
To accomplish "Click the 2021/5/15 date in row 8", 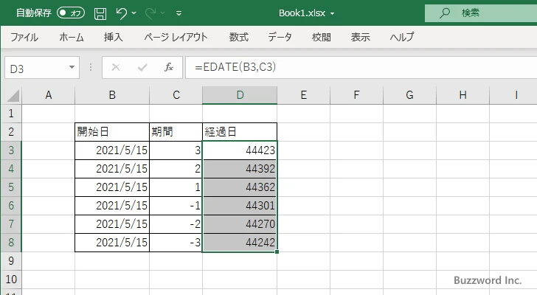I will click(112, 243).
